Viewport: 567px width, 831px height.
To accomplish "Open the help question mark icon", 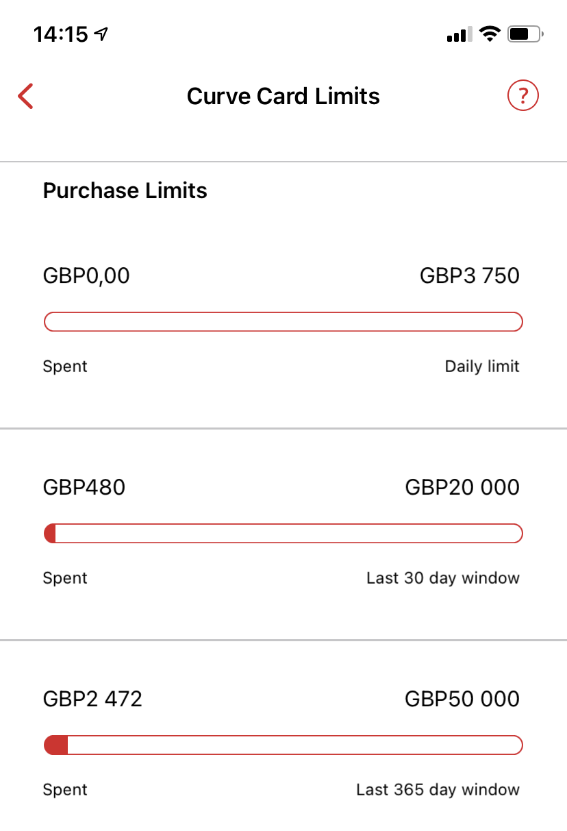I will (523, 96).
